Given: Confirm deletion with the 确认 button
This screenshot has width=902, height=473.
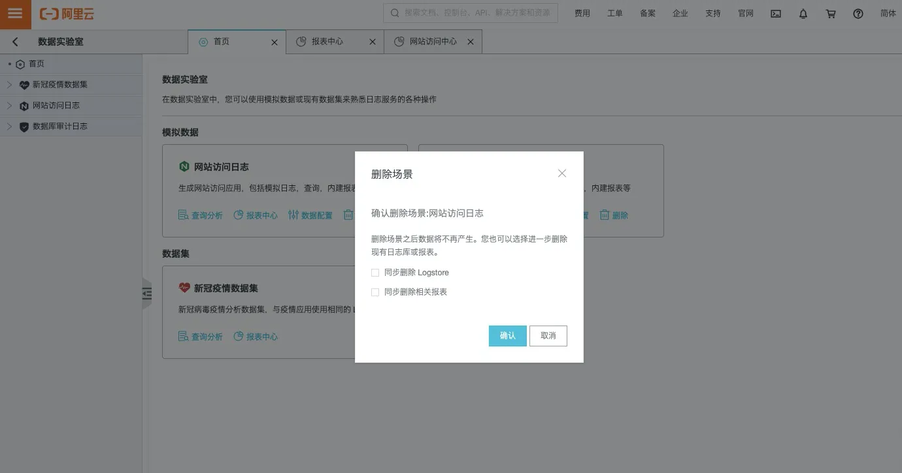Looking at the screenshot, I should [508, 336].
